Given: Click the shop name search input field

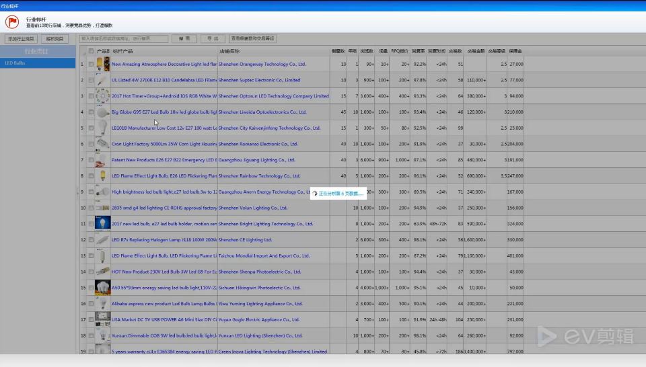Looking at the screenshot, I should point(124,39).
